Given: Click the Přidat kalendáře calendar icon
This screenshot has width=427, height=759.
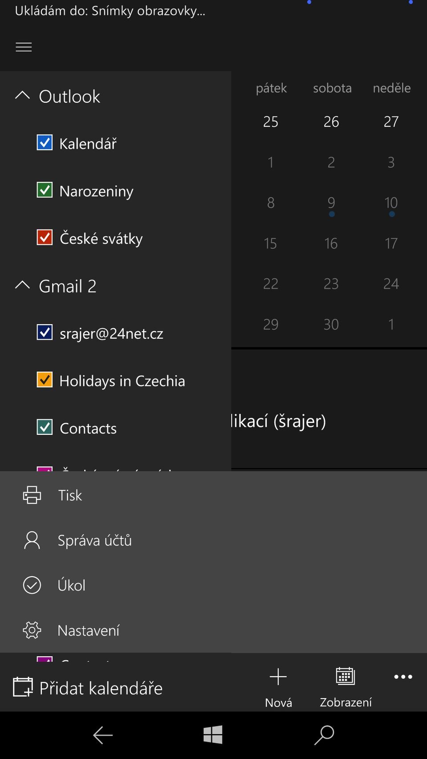Looking at the screenshot, I should point(23,687).
